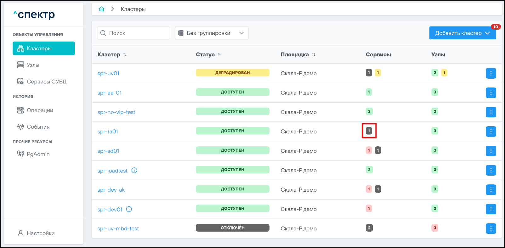Open the actions menu for spr-uv01
The image size is (505, 248).
[491, 73]
